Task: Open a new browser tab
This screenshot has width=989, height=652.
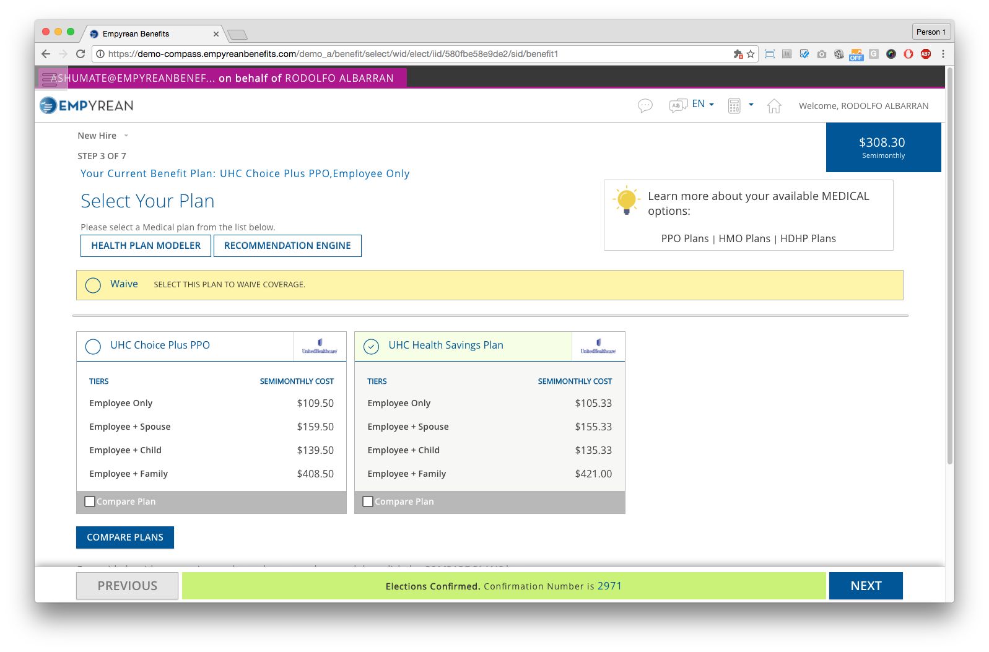Action: pos(237,35)
